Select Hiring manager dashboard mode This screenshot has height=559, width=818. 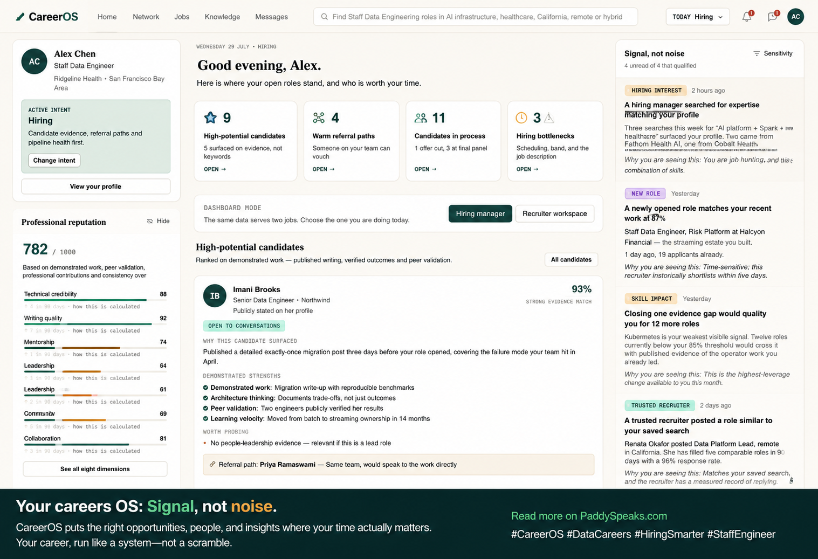pyautogui.click(x=480, y=213)
